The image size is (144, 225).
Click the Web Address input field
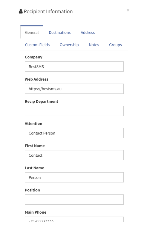click(74, 89)
